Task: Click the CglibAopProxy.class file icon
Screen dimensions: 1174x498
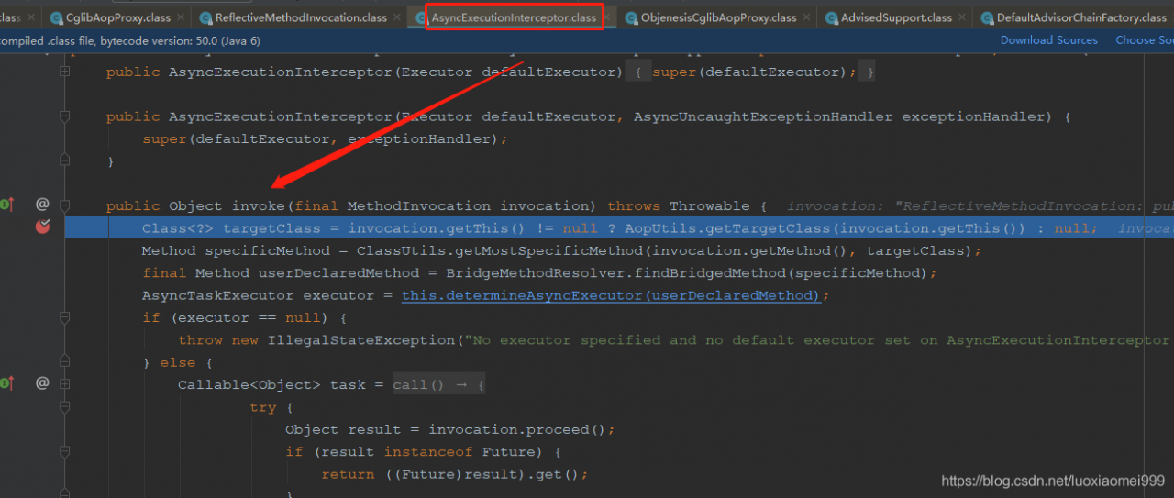Action: [x=57, y=17]
